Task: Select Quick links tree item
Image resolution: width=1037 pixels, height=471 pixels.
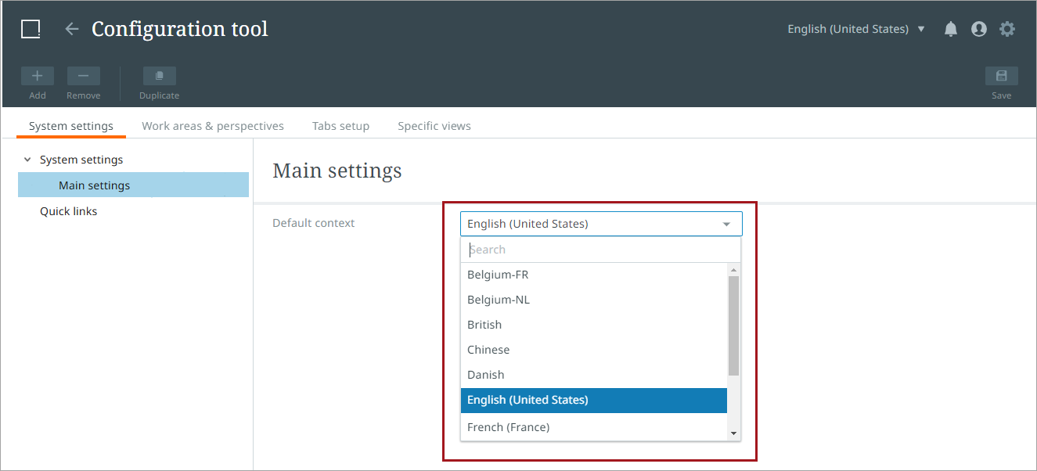Action: click(69, 211)
